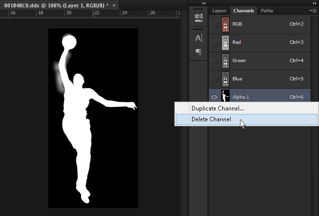Open the Channels panel flyout menu
This screenshot has width=319, height=216.
313,10
